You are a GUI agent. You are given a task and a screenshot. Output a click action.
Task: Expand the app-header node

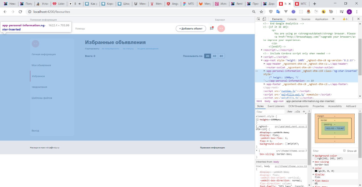point(264,64)
